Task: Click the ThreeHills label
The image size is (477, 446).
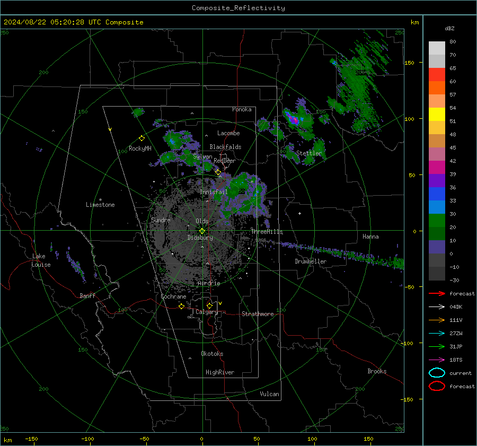Action: tap(267, 232)
